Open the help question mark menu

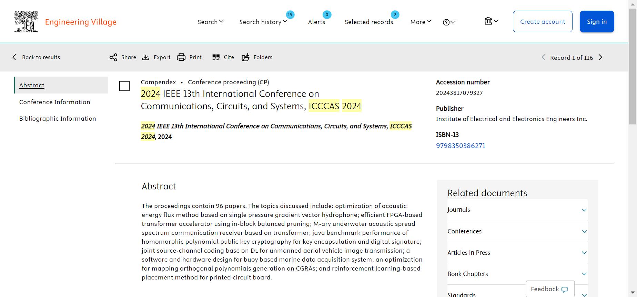[449, 22]
